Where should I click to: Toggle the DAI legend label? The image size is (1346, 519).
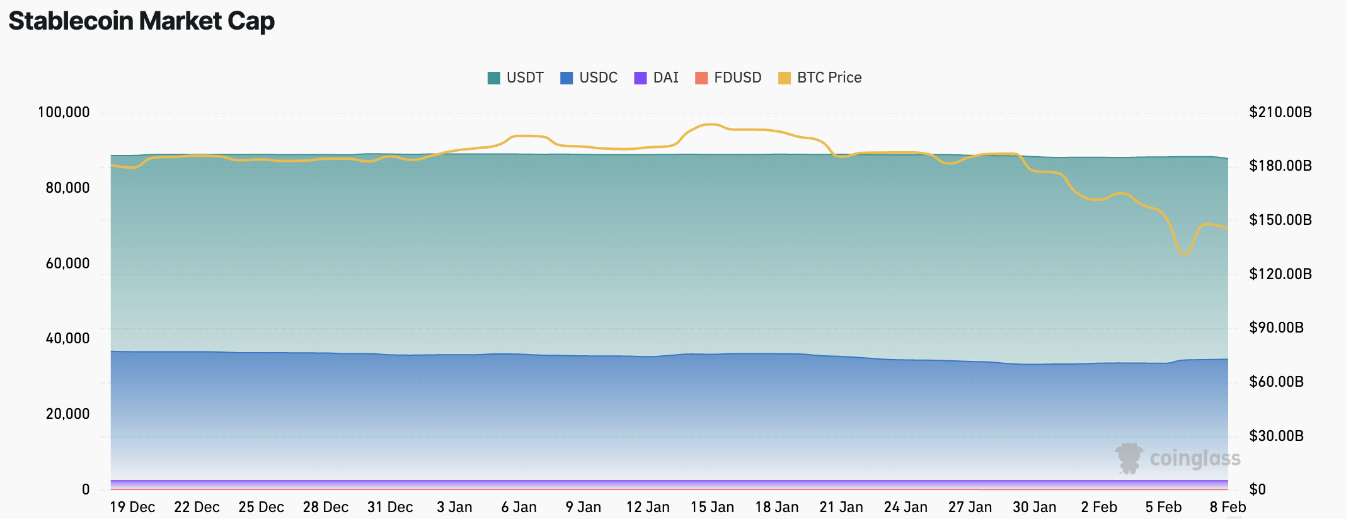665,78
